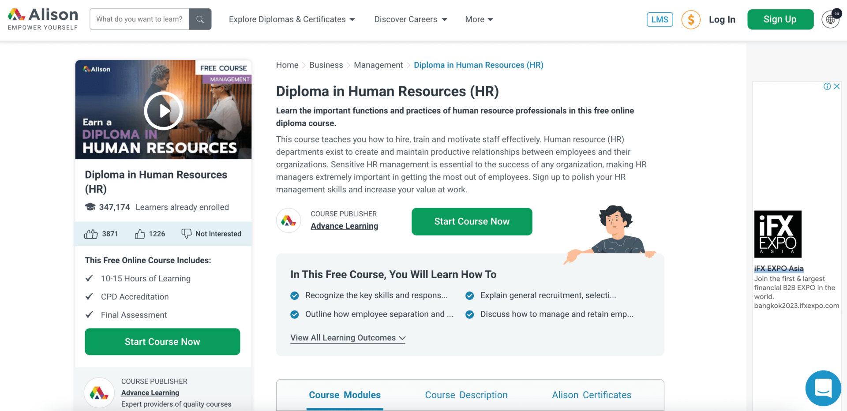Expand the More menu
847x411 pixels.
(x=479, y=19)
